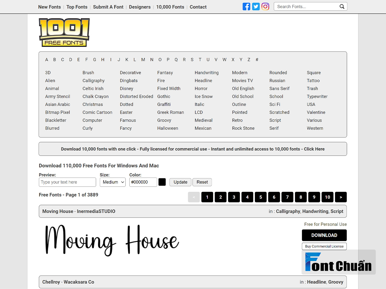Open the 10,000 Fonts menu item
This screenshot has height=289, width=386.
point(170,7)
